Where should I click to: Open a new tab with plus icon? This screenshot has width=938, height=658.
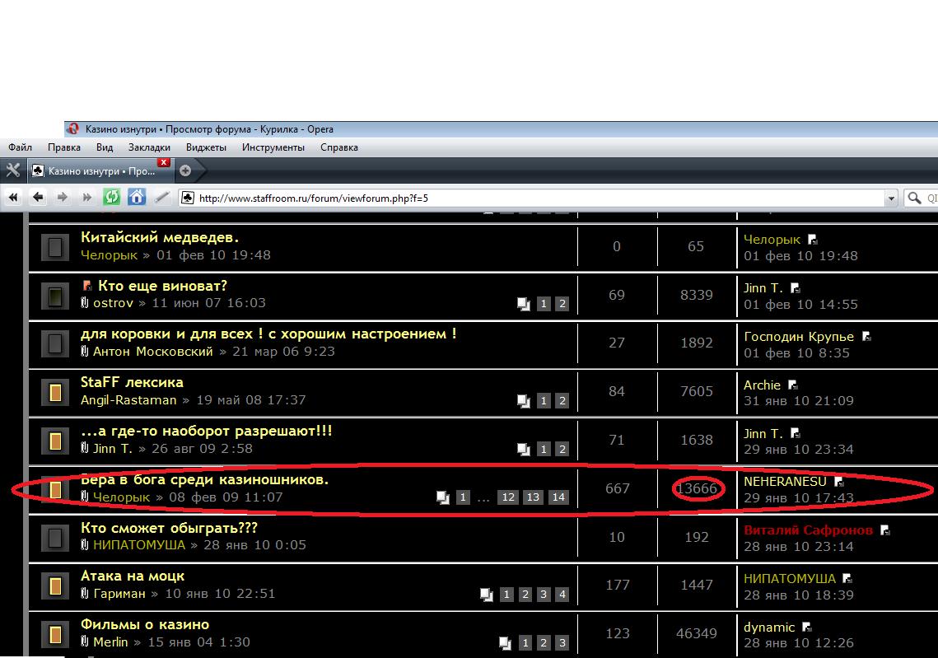[185, 170]
